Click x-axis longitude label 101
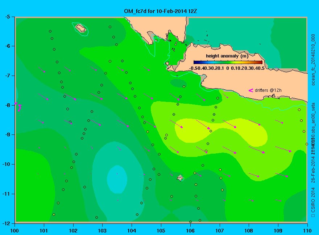 tap(44, 231)
